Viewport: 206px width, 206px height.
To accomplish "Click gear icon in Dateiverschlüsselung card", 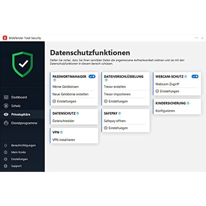I will point(106,101).
